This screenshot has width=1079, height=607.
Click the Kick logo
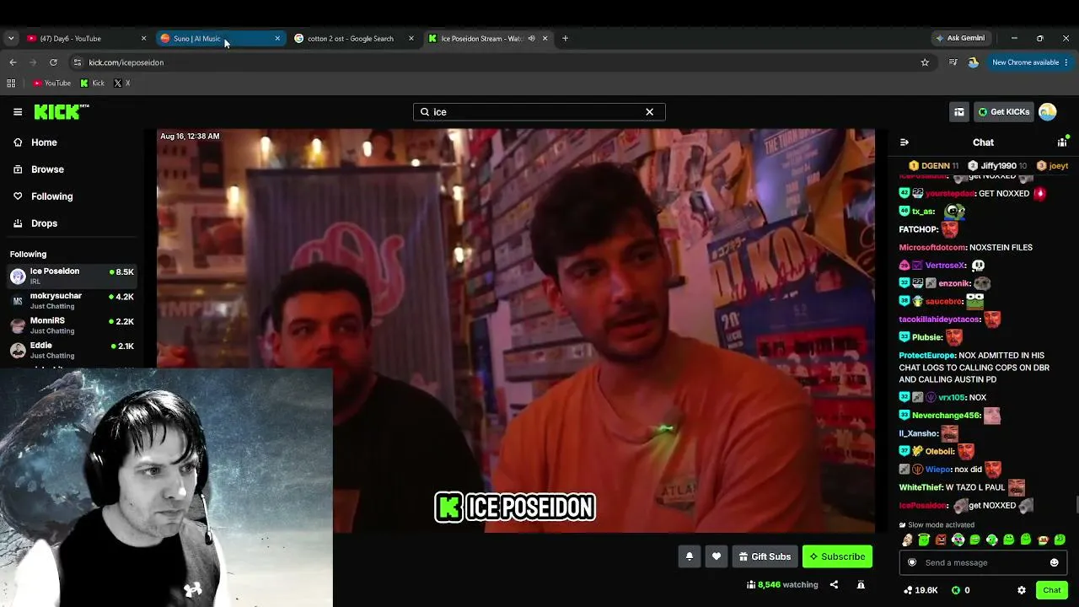tap(61, 111)
